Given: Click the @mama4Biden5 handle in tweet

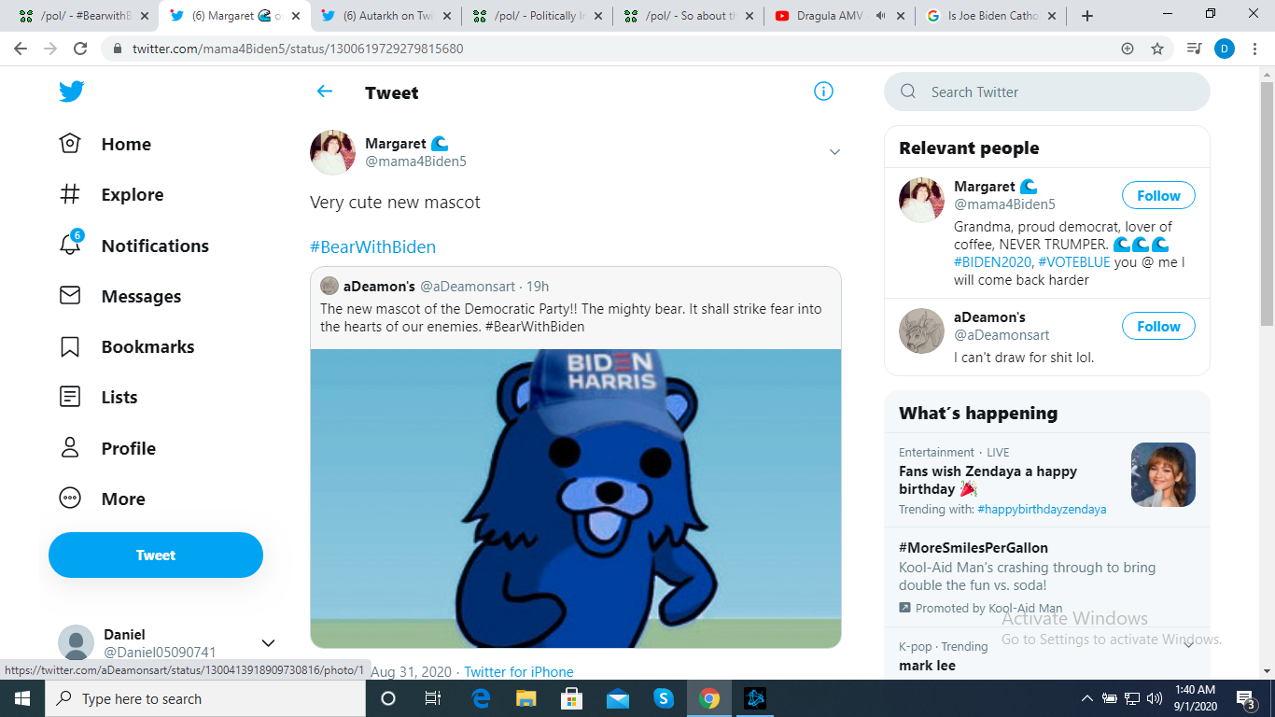Looking at the screenshot, I should (415, 162).
